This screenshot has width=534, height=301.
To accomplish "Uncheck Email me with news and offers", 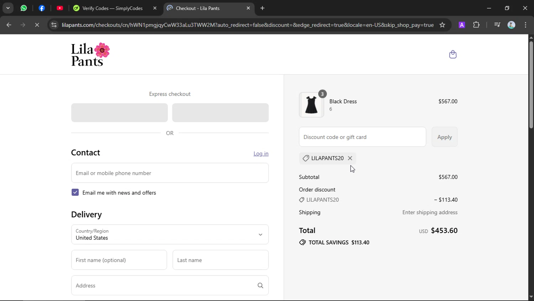I will click(x=75, y=192).
